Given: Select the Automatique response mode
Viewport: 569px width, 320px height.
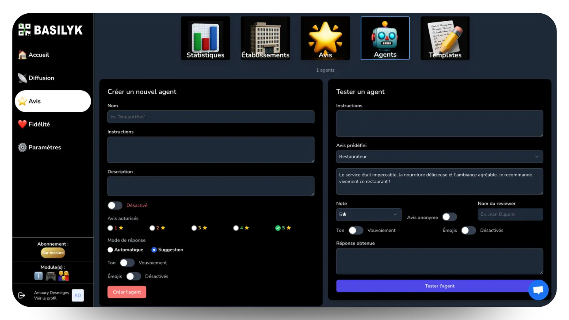Looking at the screenshot, I should click(x=110, y=250).
